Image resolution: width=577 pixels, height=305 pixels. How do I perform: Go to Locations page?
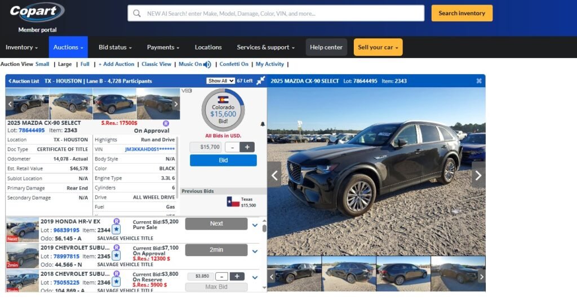pyautogui.click(x=208, y=47)
